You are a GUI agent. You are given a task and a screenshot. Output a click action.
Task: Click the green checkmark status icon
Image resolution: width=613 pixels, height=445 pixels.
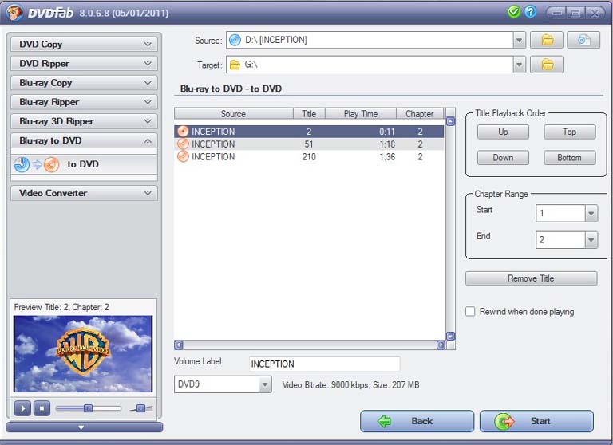coord(514,12)
